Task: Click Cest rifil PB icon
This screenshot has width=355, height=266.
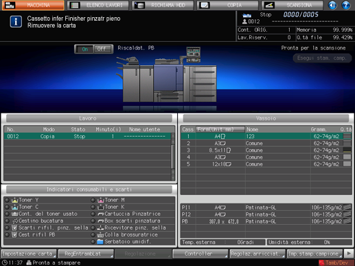Action: click(x=14, y=234)
